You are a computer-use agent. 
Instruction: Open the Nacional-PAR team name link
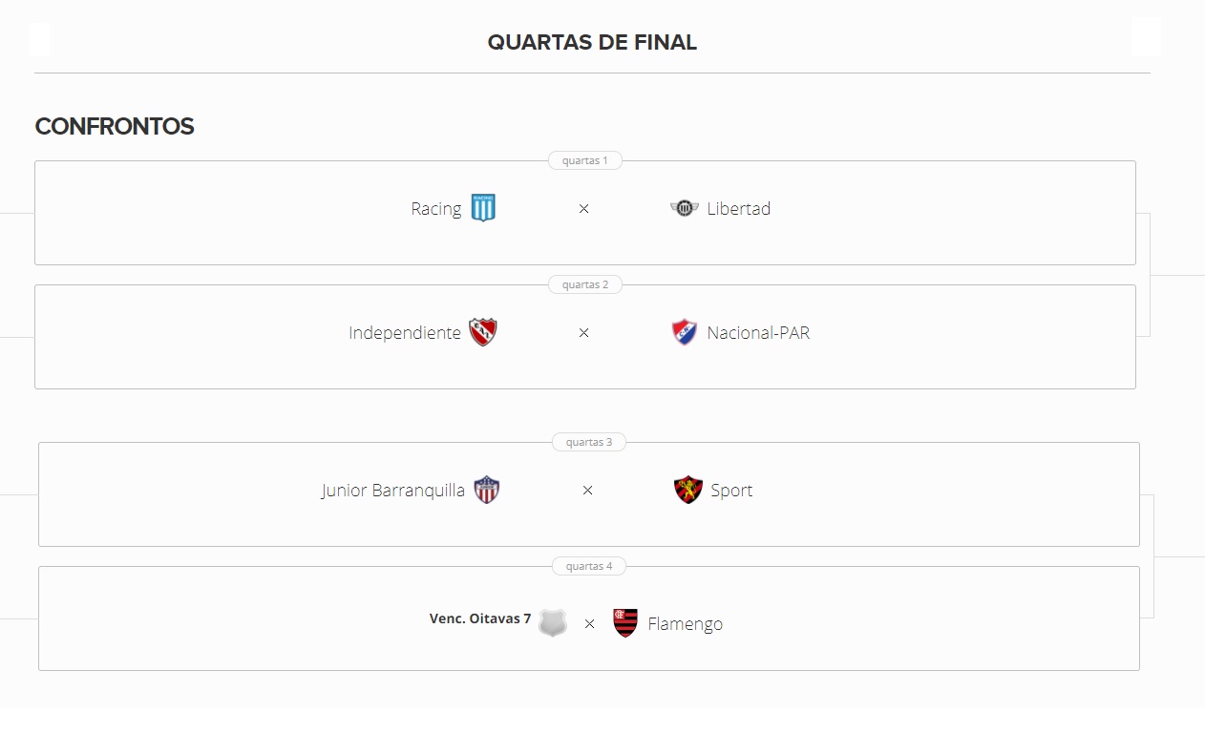coord(758,333)
